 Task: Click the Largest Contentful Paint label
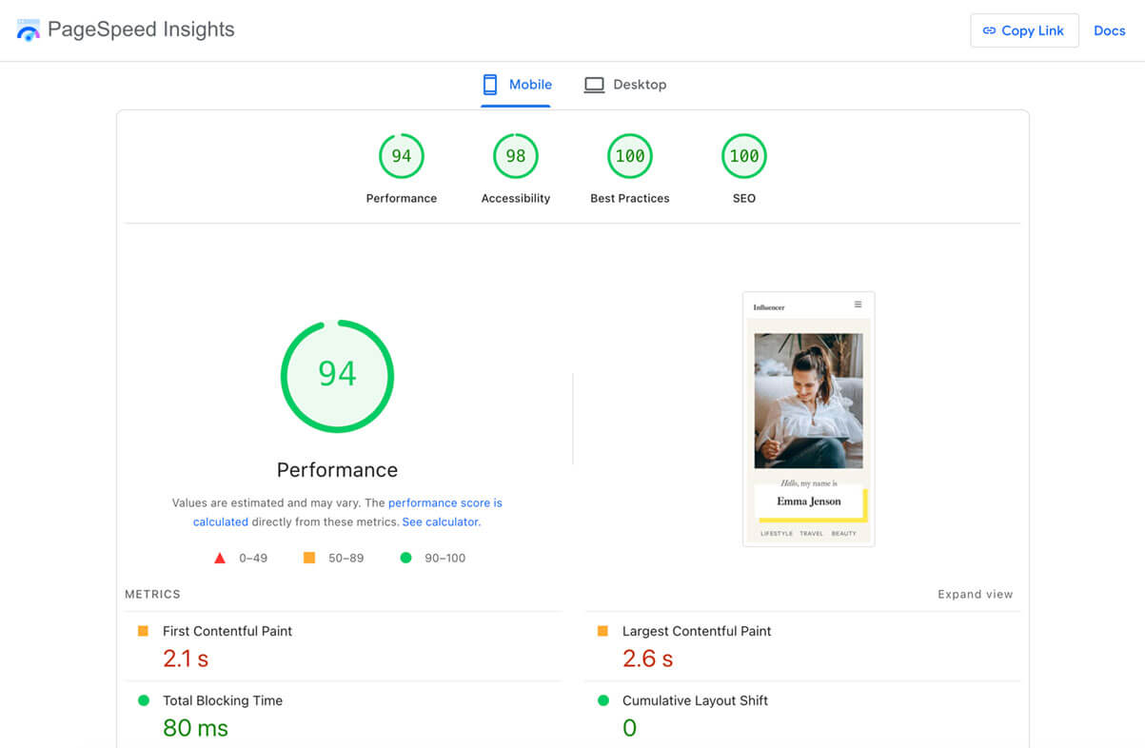[697, 631]
